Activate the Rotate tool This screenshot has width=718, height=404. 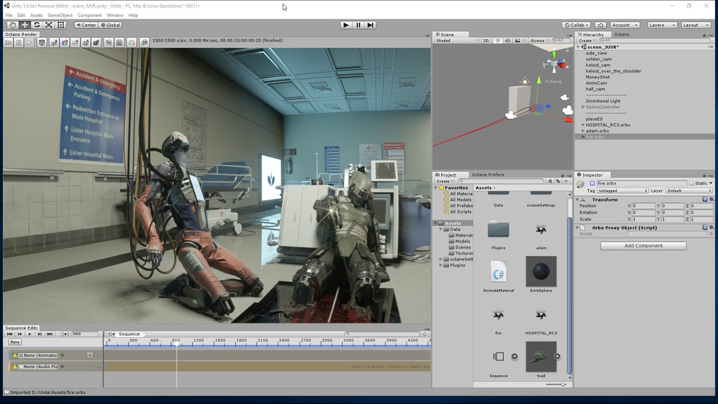click(36, 25)
